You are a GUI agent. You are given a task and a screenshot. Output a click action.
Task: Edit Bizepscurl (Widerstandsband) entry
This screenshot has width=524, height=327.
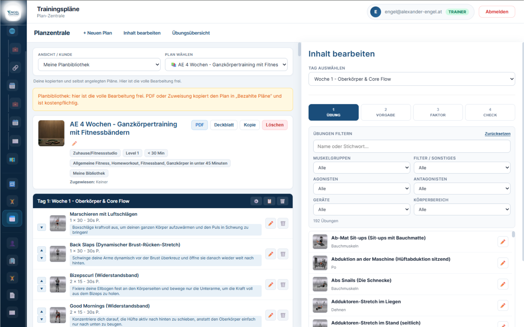click(270, 284)
